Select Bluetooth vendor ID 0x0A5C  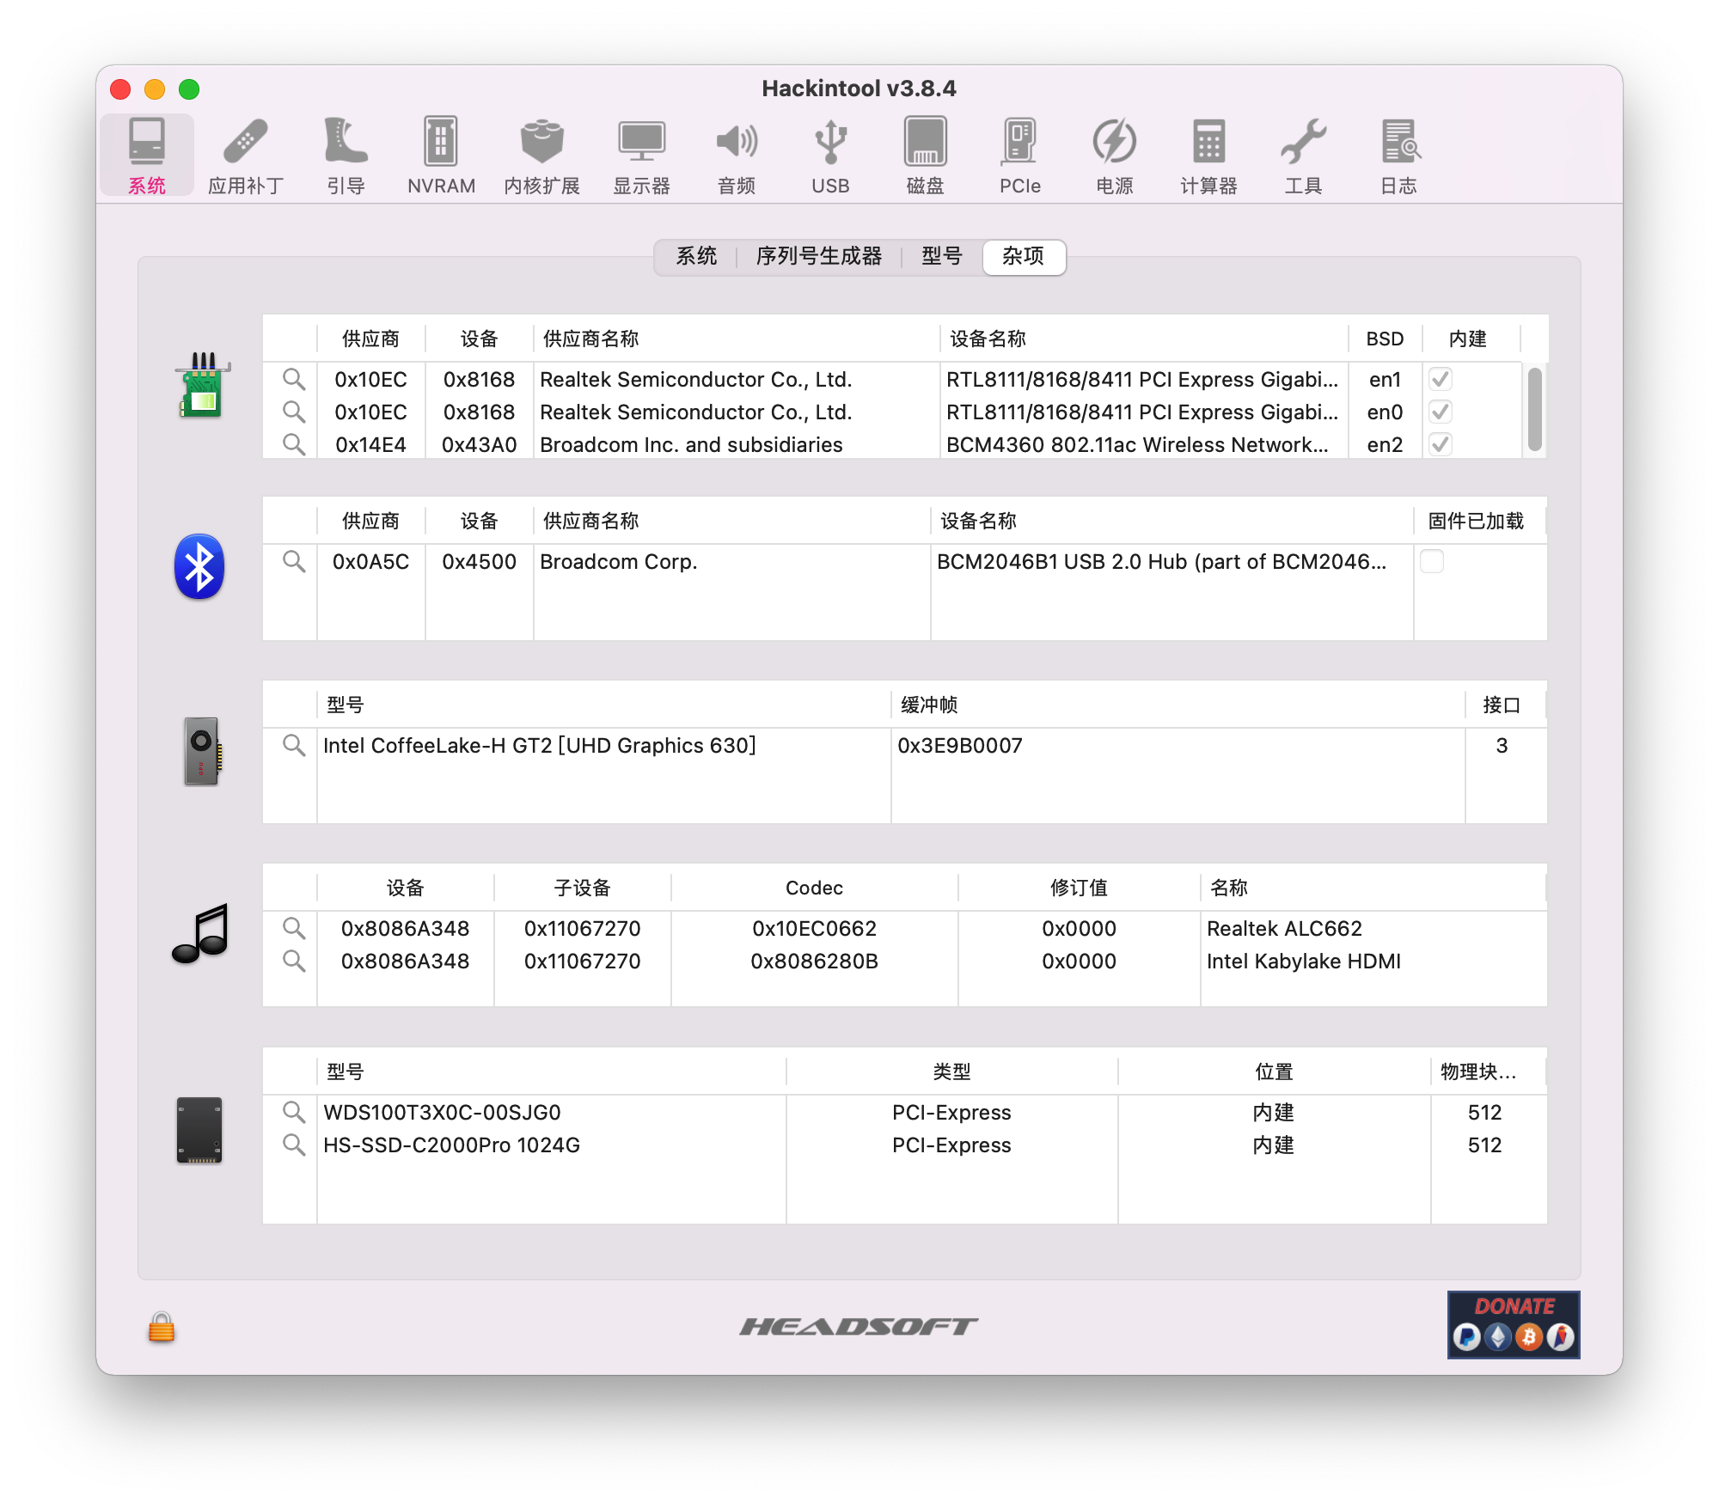[370, 561]
